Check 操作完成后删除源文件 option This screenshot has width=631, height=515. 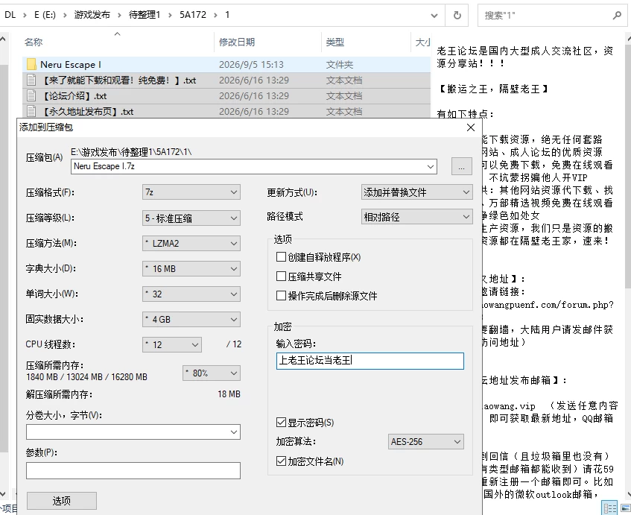pos(281,296)
